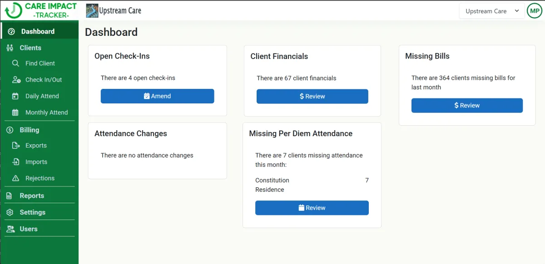This screenshot has width=545, height=264.
Task: Click the Find Client magnifier icon
Action: (x=15, y=64)
